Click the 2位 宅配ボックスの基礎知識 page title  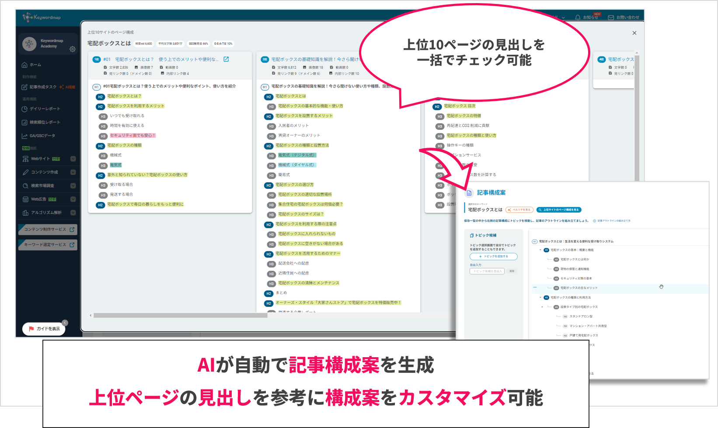click(x=315, y=59)
